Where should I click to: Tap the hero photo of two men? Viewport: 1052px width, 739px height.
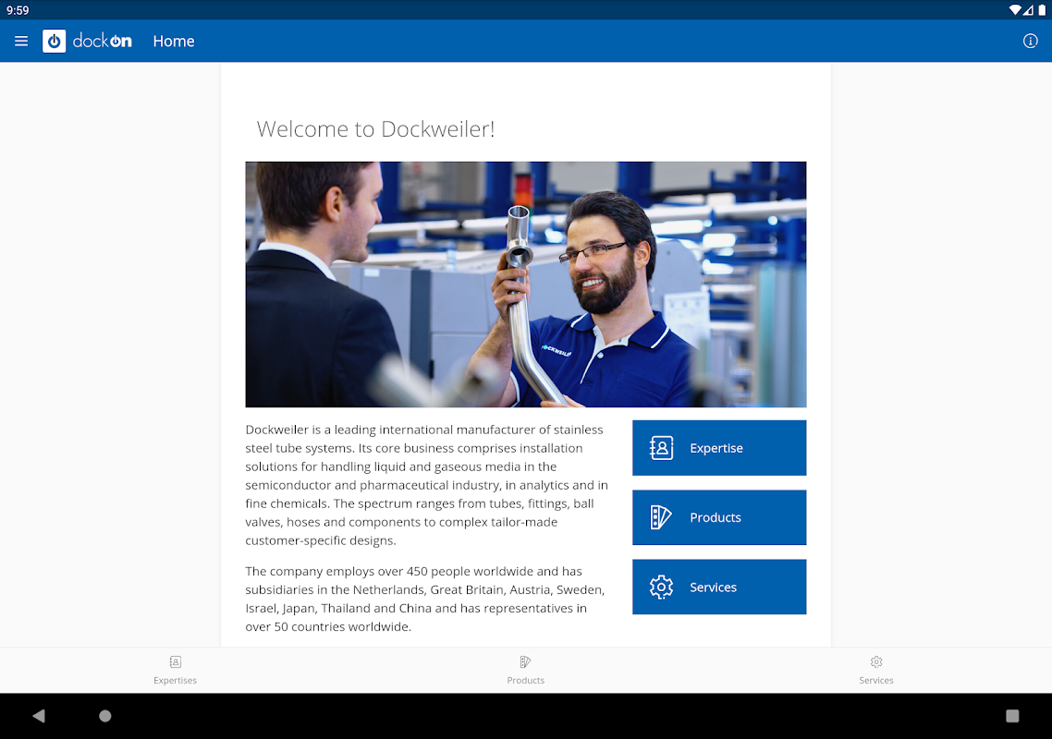point(525,285)
